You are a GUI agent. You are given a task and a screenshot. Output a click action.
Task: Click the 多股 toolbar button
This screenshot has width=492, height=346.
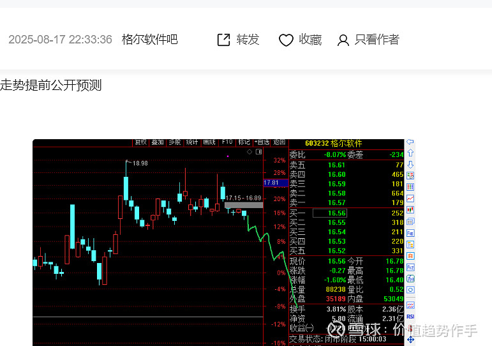click(x=175, y=142)
